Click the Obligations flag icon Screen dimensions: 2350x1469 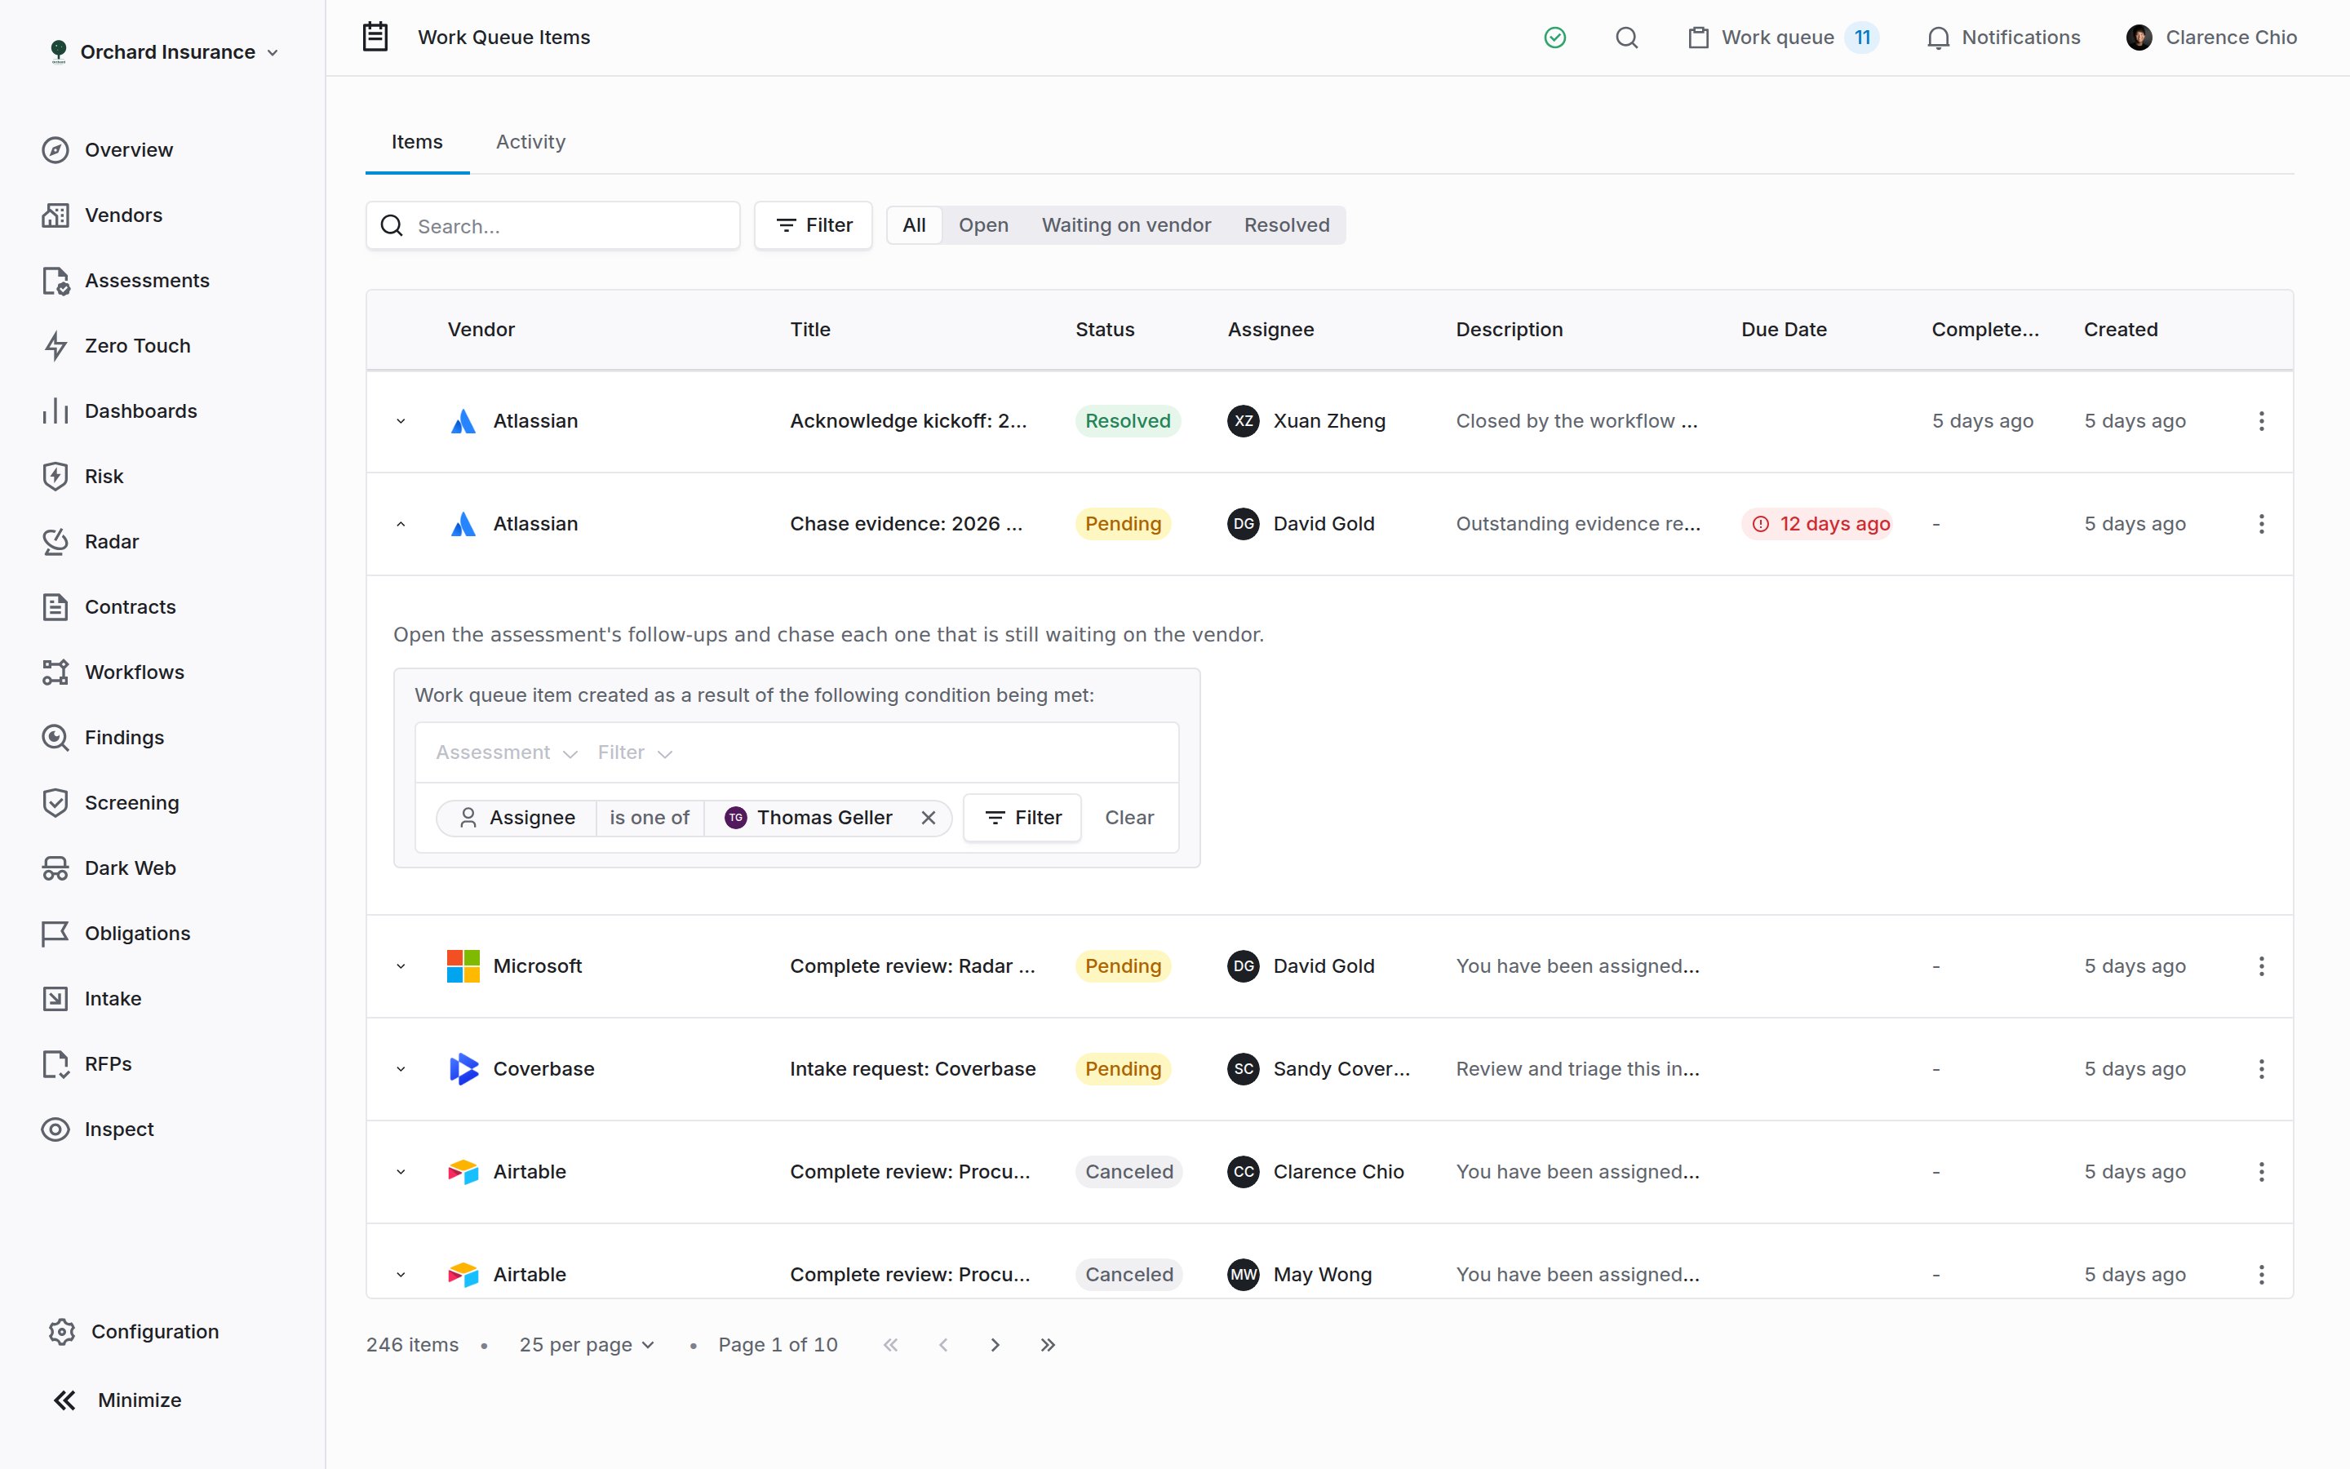[x=55, y=934]
